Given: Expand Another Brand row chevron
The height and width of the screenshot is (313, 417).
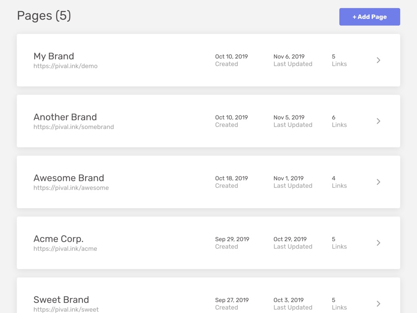Looking at the screenshot, I should 378,121.
